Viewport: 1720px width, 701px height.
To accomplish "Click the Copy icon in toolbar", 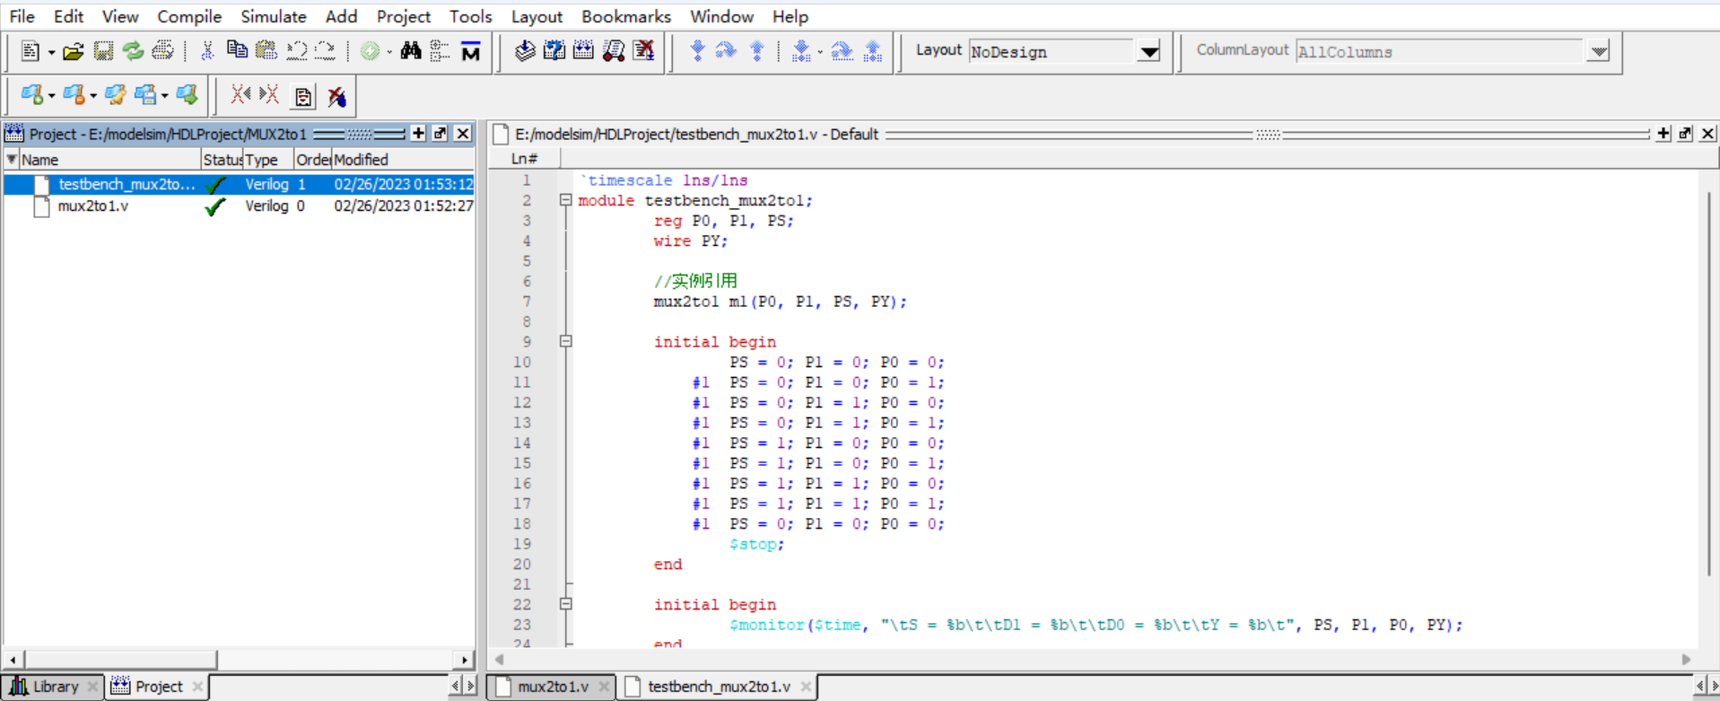I will click(x=237, y=50).
